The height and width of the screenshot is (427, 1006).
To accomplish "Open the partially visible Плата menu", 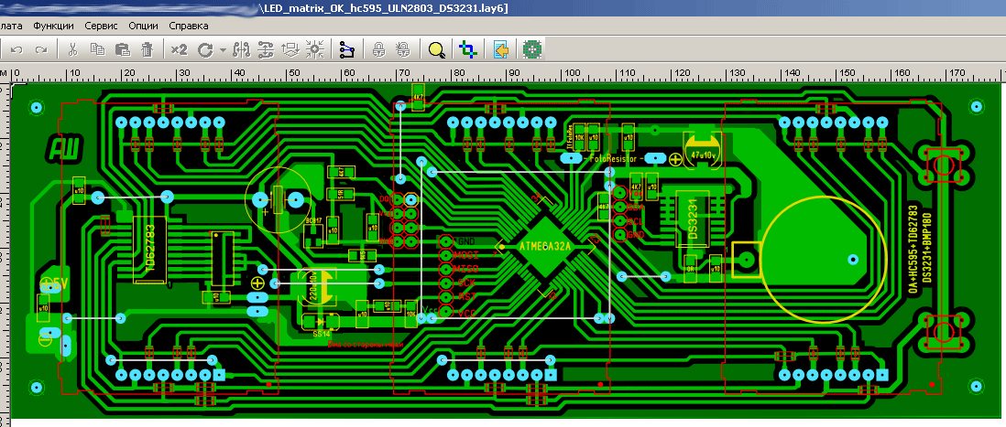I will pyautogui.click(x=11, y=27).
